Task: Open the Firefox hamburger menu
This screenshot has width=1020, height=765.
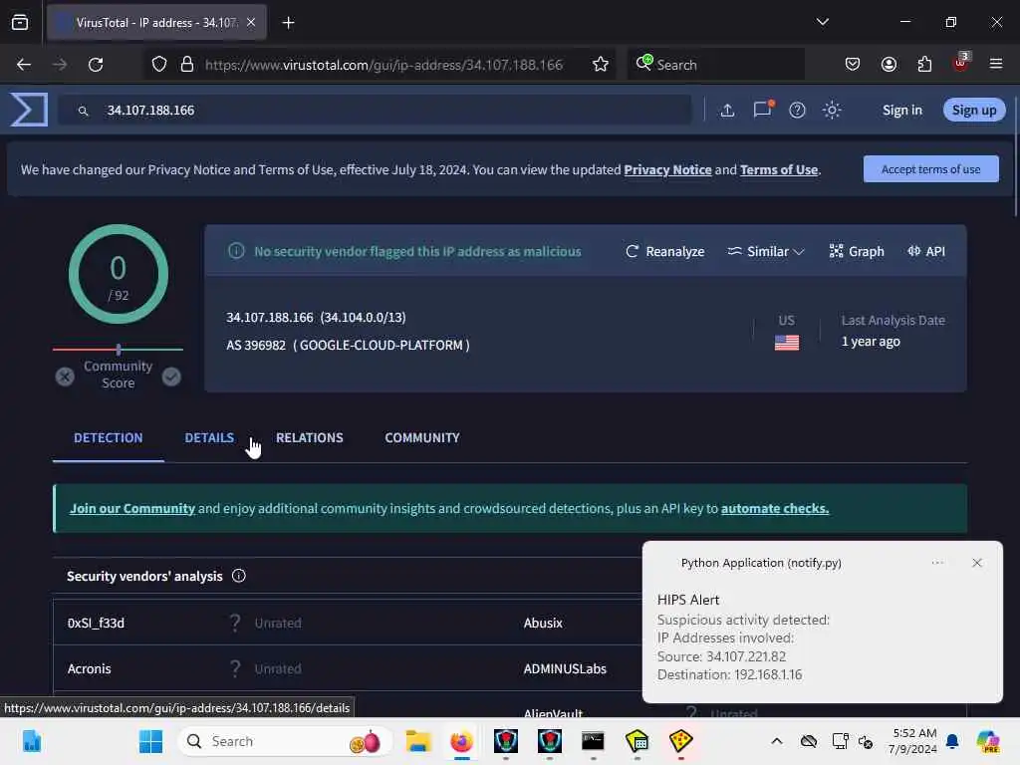Action: click(x=996, y=64)
